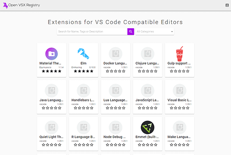Click version 0.10.0 on Elm card
The height and width of the screenshot is (155, 231).
pos(92,68)
